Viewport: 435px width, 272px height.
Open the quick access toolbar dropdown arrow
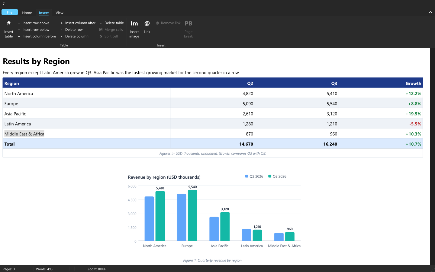tap(4, 4)
